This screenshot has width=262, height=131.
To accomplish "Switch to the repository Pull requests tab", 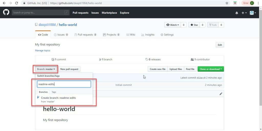I will point(85,35).
